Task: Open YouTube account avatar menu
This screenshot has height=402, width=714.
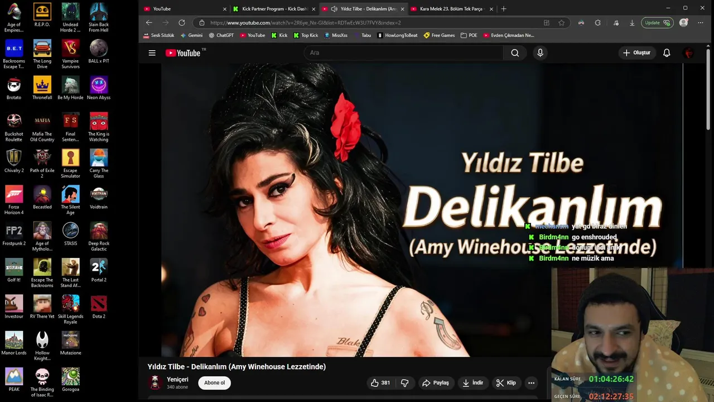Action: (689, 52)
